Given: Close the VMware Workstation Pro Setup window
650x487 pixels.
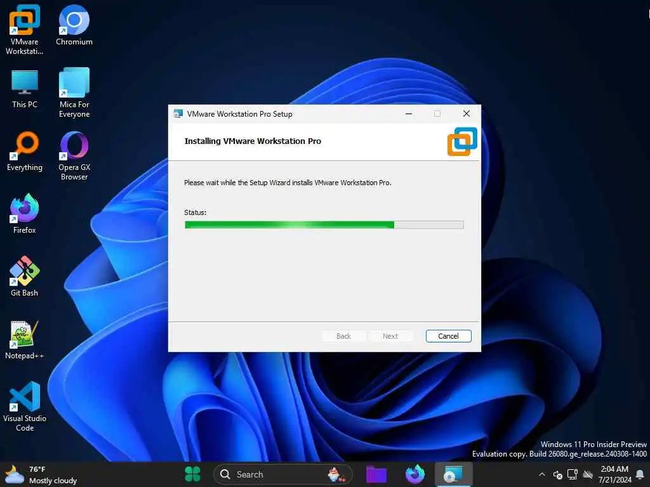Looking at the screenshot, I should pyautogui.click(x=467, y=114).
